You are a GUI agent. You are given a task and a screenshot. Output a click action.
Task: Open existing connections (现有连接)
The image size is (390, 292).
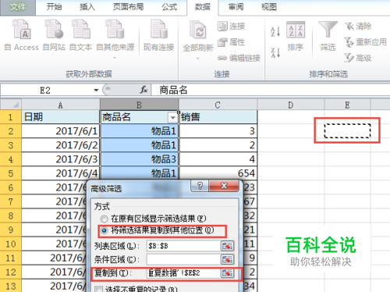(x=158, y=35)
